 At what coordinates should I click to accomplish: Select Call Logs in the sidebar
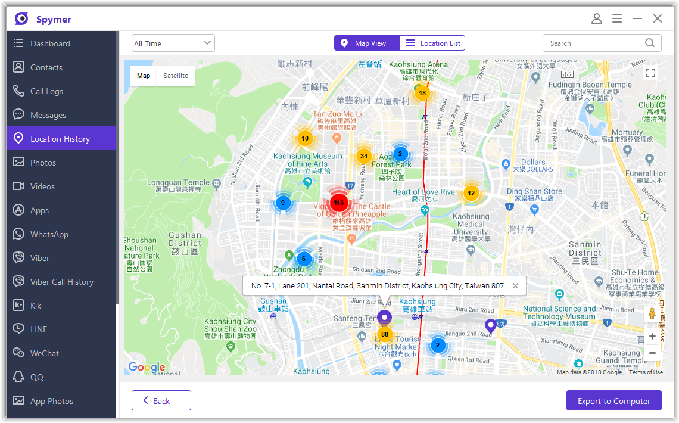pos(61,91)
